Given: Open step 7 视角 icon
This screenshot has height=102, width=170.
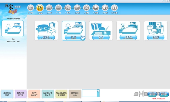Looking at the screenshot, I should (x=87, y=8).
